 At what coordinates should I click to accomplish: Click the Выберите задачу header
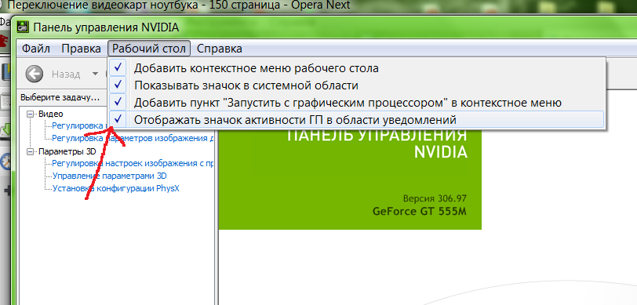click(x=60, y=98)
